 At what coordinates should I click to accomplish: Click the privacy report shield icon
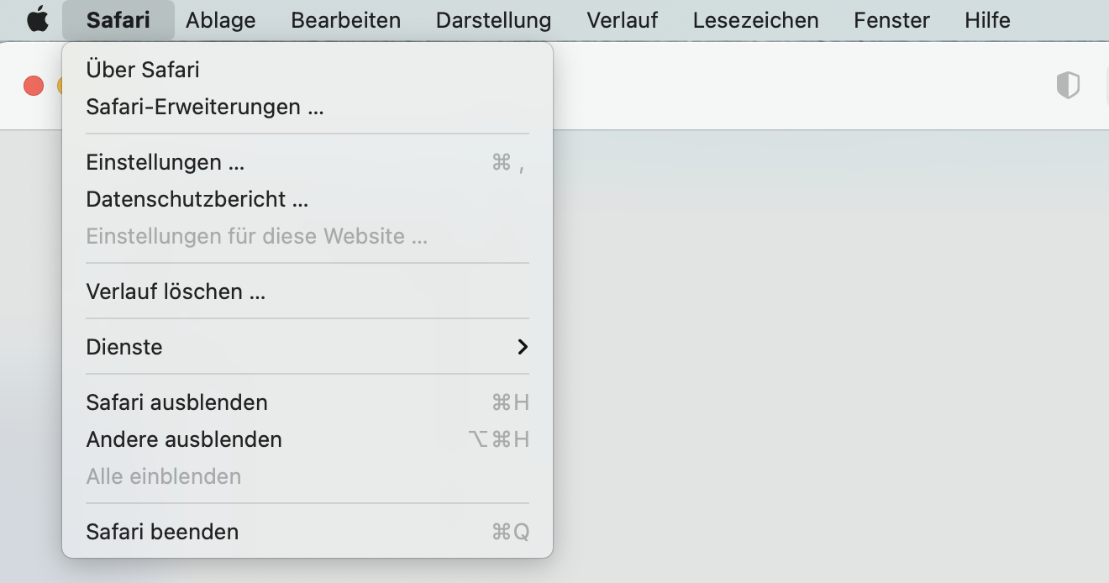pyautogui.click(x=1067, y=85)
